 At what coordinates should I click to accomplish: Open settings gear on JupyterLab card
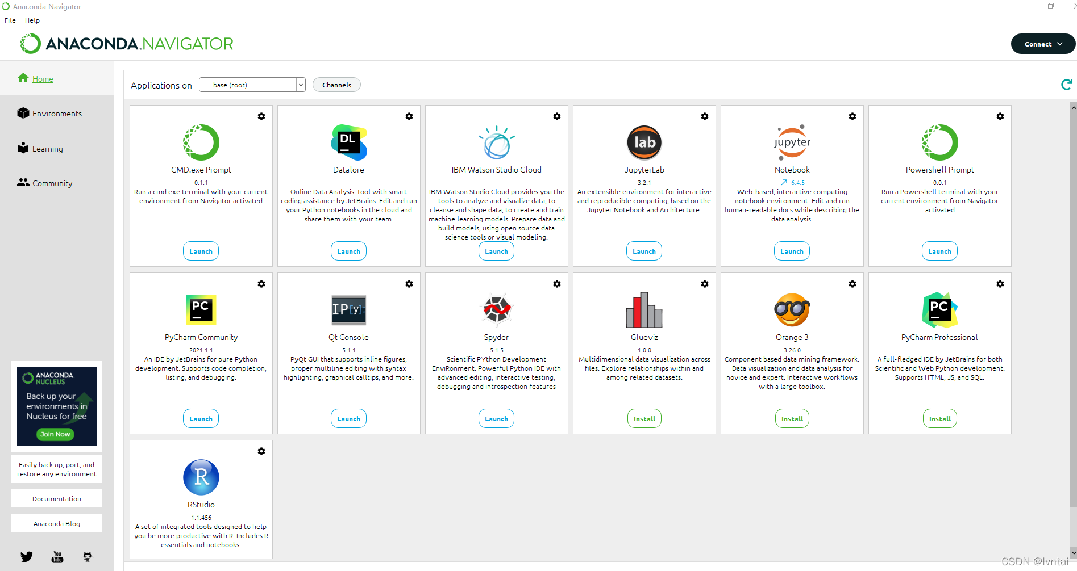(x=705, y=116)
